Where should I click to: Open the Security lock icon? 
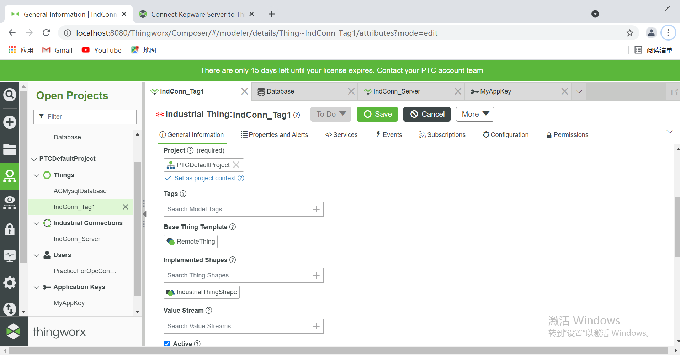(10, 229)
